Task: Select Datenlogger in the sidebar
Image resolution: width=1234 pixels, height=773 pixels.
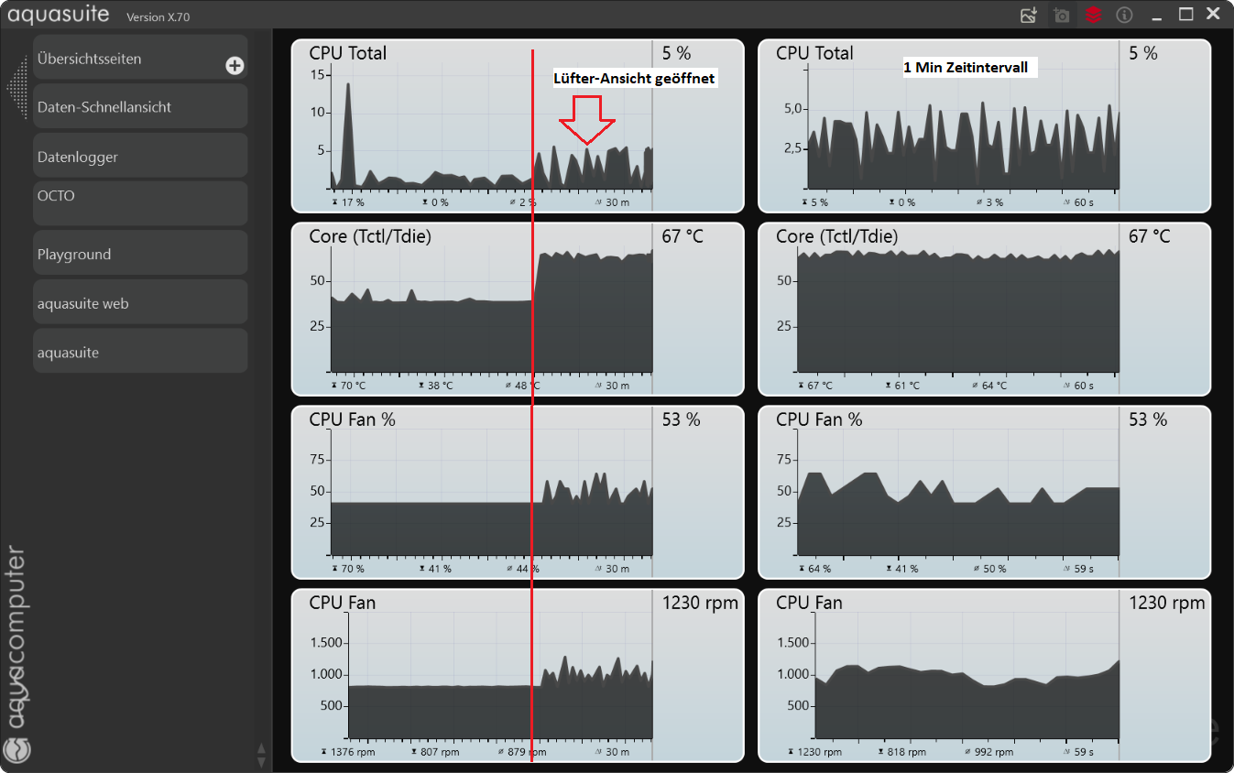Action: (x=140, y=156)
